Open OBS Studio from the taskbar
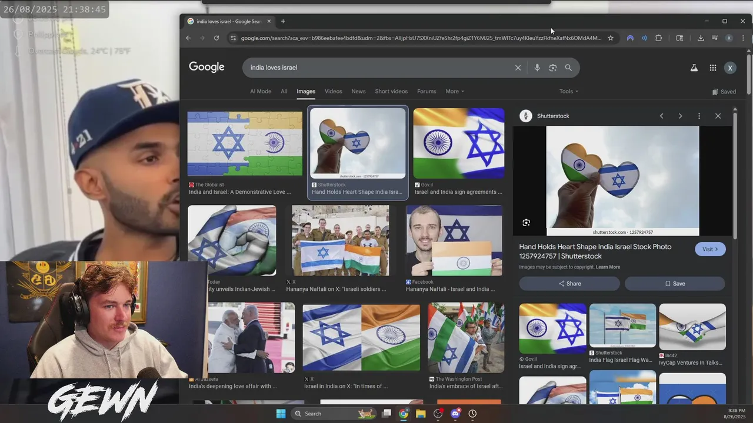Viewport: 753px width, 423px height. (438, 414)
